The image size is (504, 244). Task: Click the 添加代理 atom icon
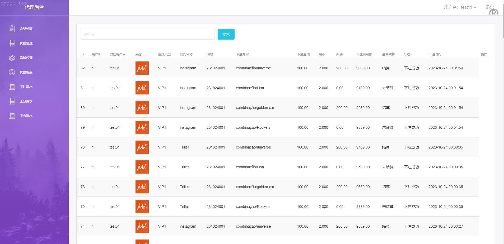pyautogui.click(x=12, y=58)
